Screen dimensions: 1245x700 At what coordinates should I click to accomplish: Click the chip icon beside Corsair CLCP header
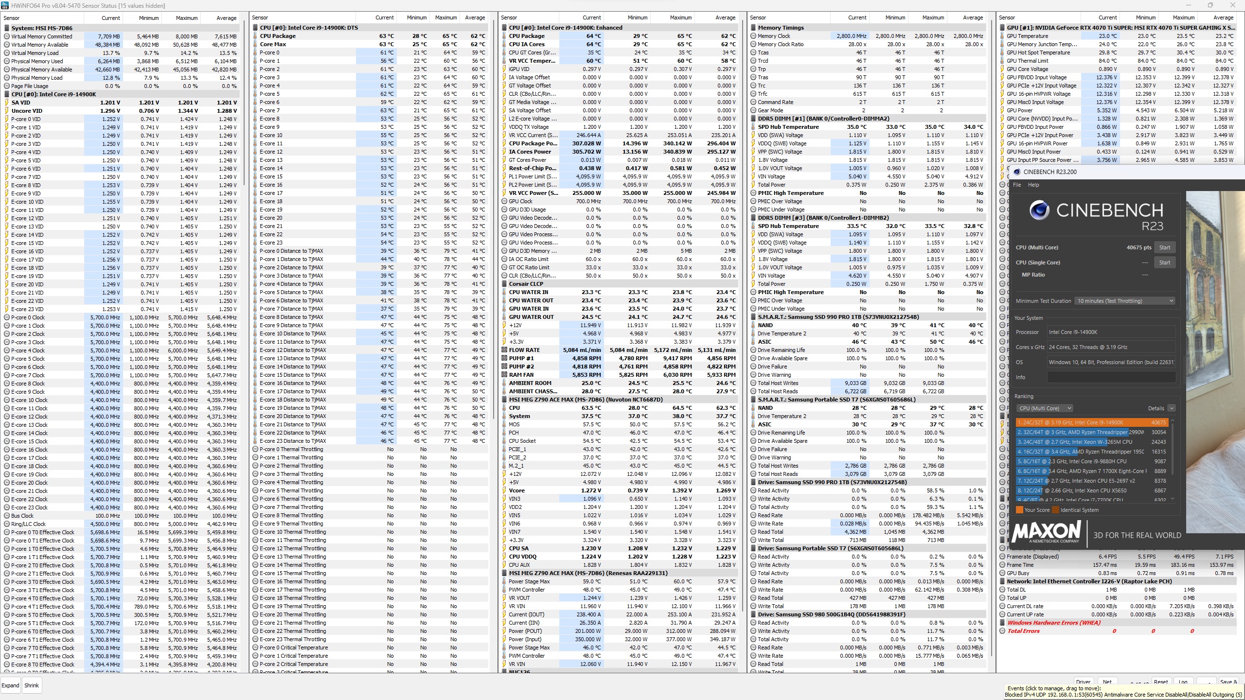(504, 284)
